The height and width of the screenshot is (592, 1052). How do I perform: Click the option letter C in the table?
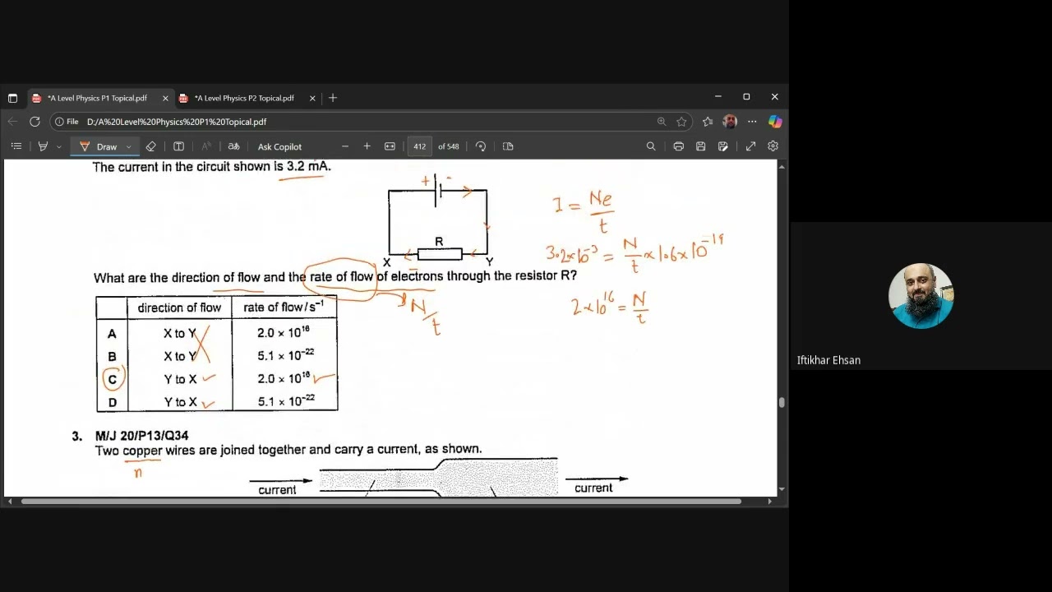113,379
